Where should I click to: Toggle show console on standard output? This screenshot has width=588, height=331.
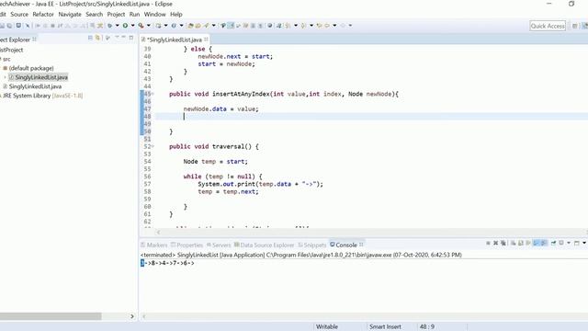point(537,243)
